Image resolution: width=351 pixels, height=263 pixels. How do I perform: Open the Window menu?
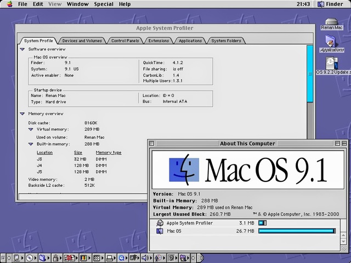click(78, 4)
